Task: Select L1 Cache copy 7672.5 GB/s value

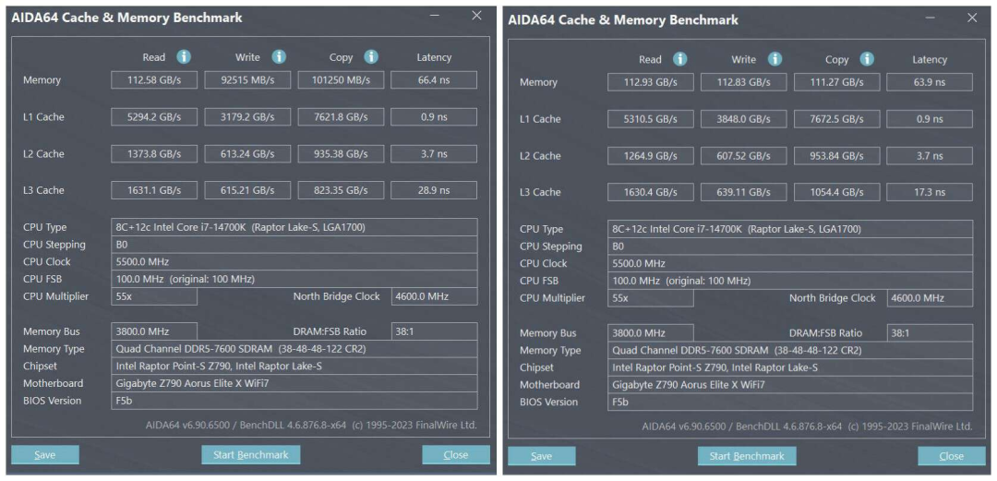Action: click(836, 119)
